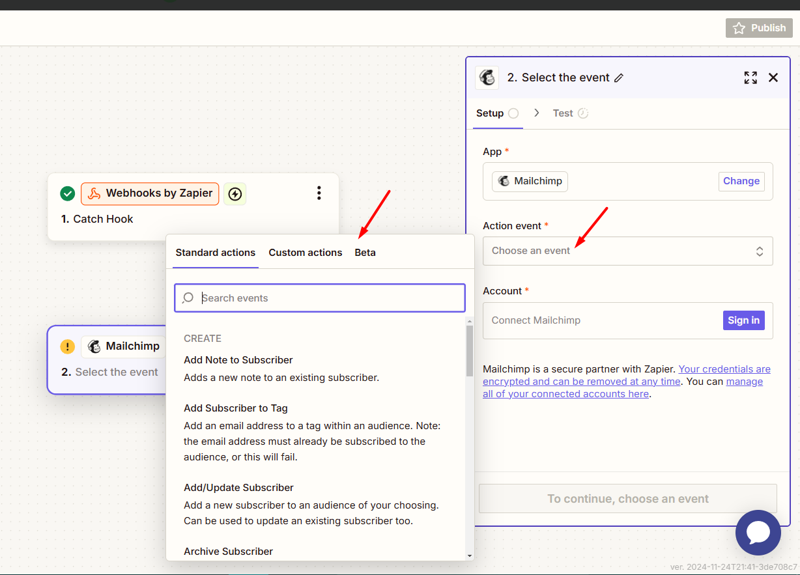Click the Mailchimp logo in panel header
The height and width of the screenshot is (575, 800).
tap(487, 77)
